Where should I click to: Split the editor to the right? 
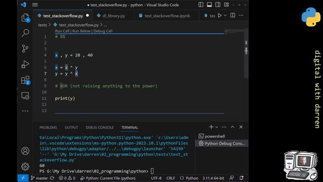point(233,15)
